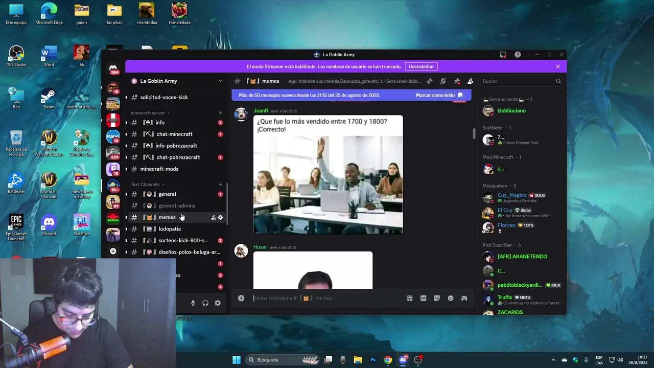The width and height of the screenshot is (654, 368).
Task: Open general-admins channel
Action: [176, 206]
